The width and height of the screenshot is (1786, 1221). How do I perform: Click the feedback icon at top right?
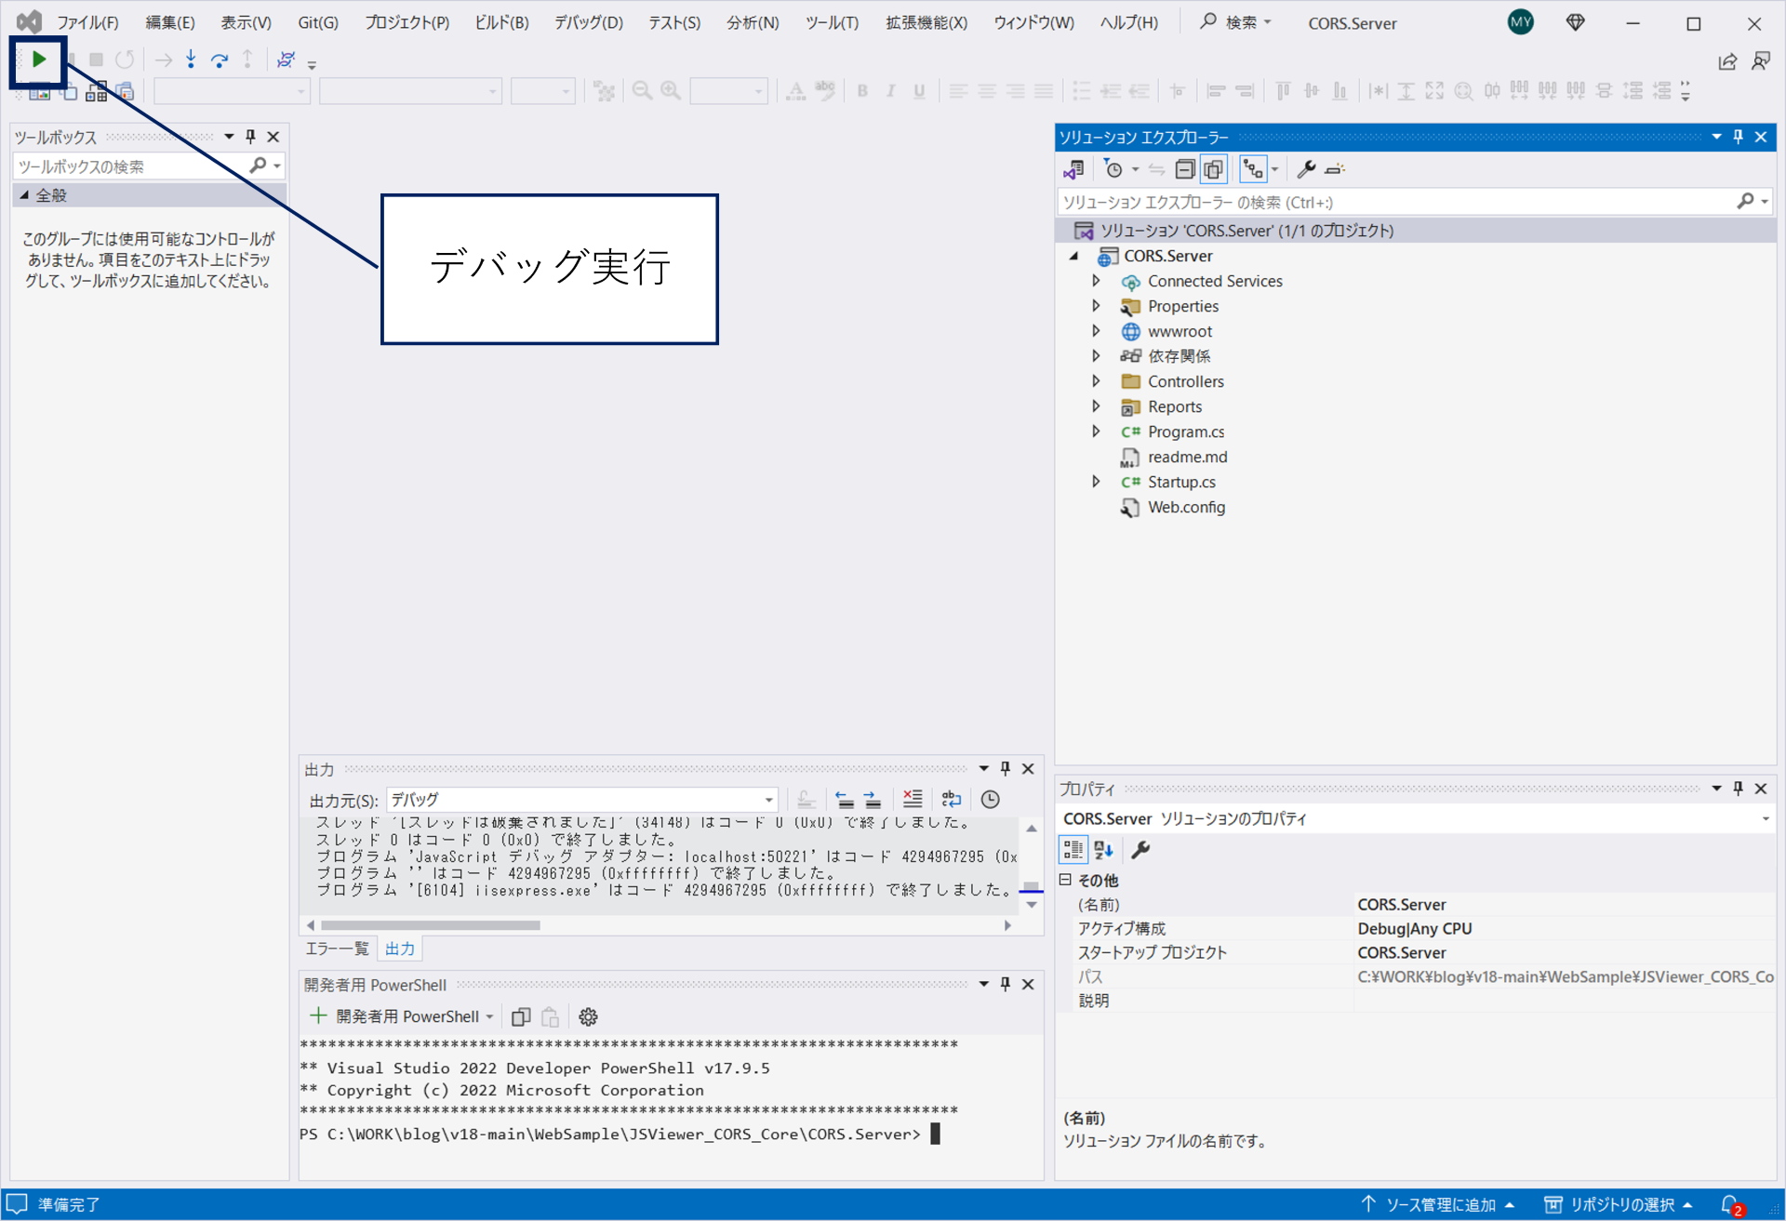1761,61
